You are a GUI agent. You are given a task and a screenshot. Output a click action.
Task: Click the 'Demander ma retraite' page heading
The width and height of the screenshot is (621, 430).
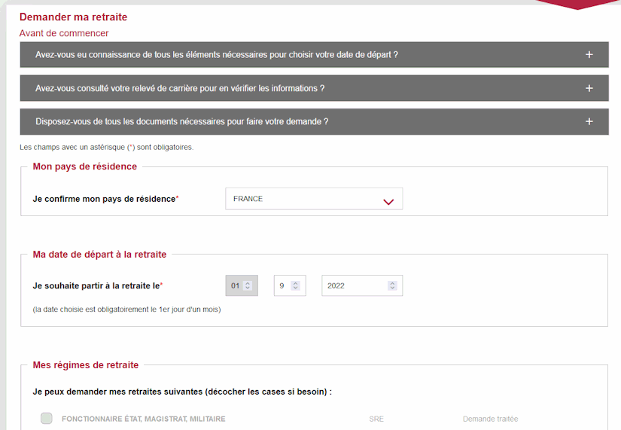coord(73,17)
